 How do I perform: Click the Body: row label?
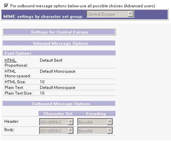9,130
